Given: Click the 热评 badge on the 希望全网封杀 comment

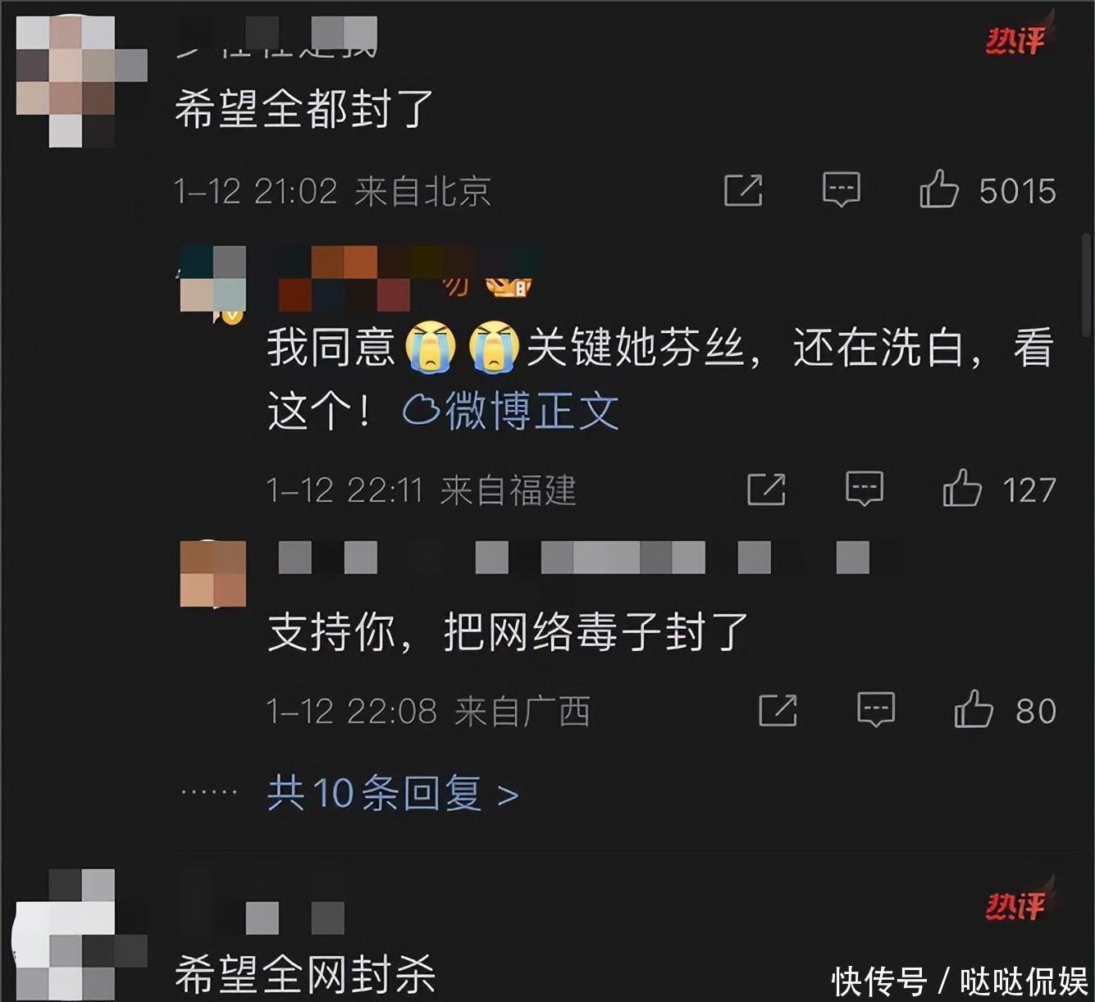Looking at the screenshot, I should pyautogui.click(x=1017, y=906).
